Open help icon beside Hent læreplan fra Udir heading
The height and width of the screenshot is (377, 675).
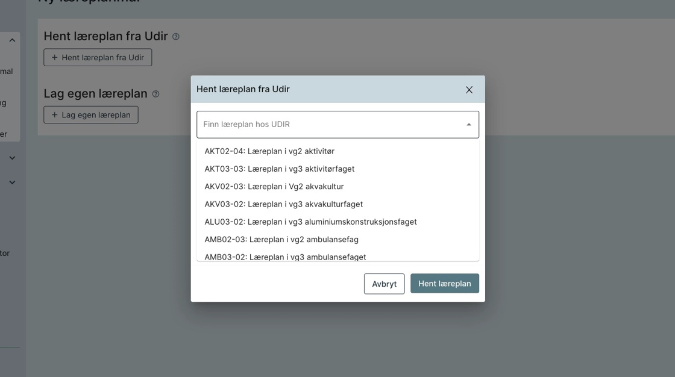176,37
